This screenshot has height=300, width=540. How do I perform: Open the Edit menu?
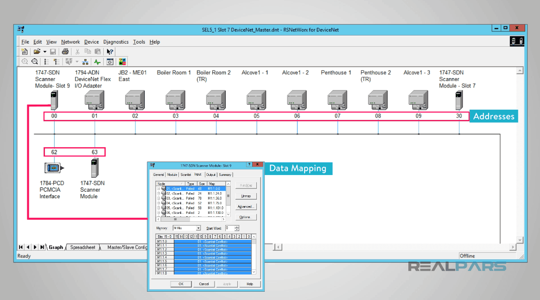(38, 42)
